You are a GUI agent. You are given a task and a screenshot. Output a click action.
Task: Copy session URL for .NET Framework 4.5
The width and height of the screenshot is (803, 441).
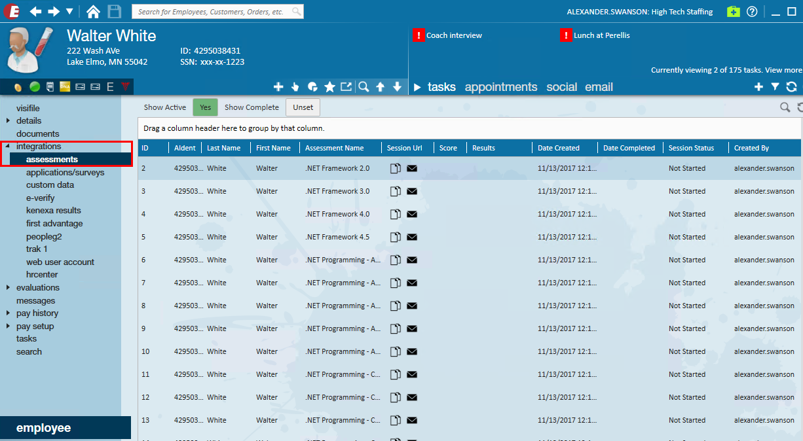pos(395,237)
